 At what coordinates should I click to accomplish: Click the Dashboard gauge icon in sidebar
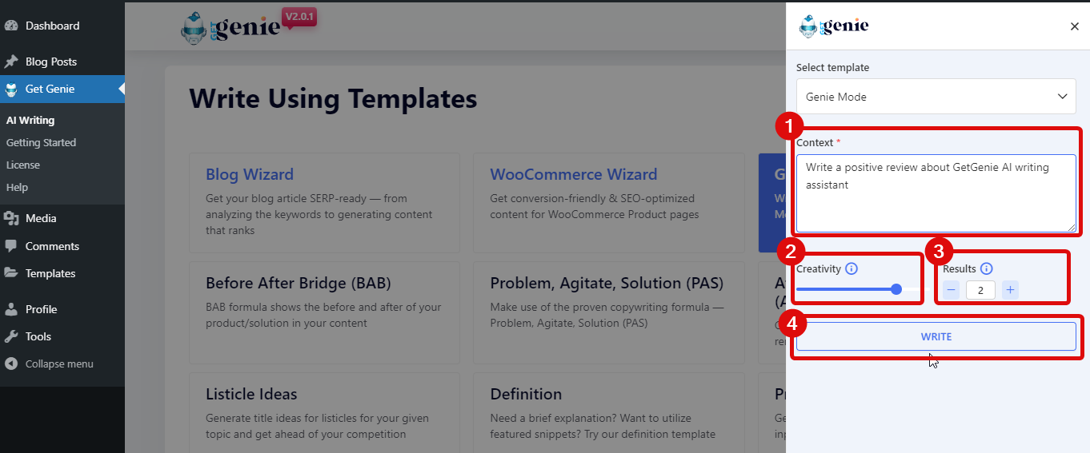tap(11, 26)
